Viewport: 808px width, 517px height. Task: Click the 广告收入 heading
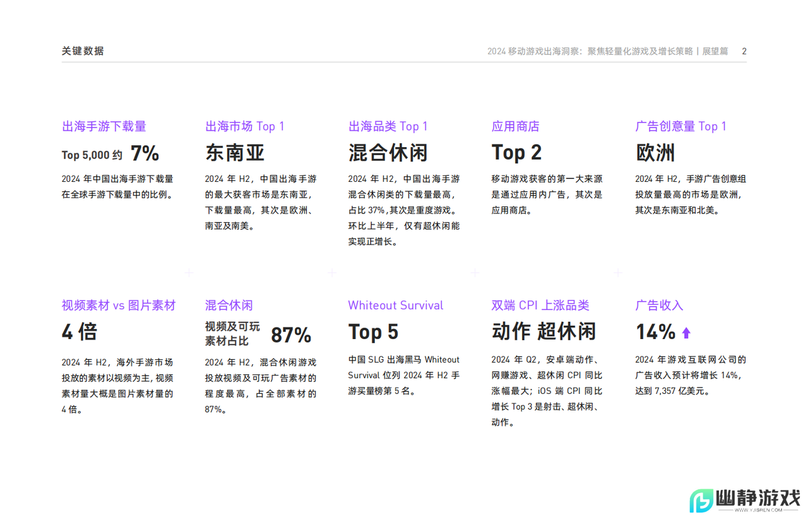tap(658, 305)
